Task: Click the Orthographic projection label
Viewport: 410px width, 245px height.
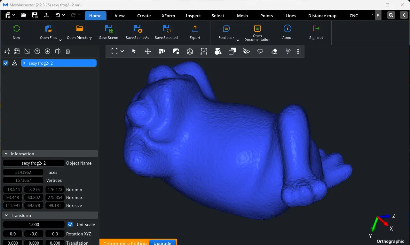Action: pos(390,241)
